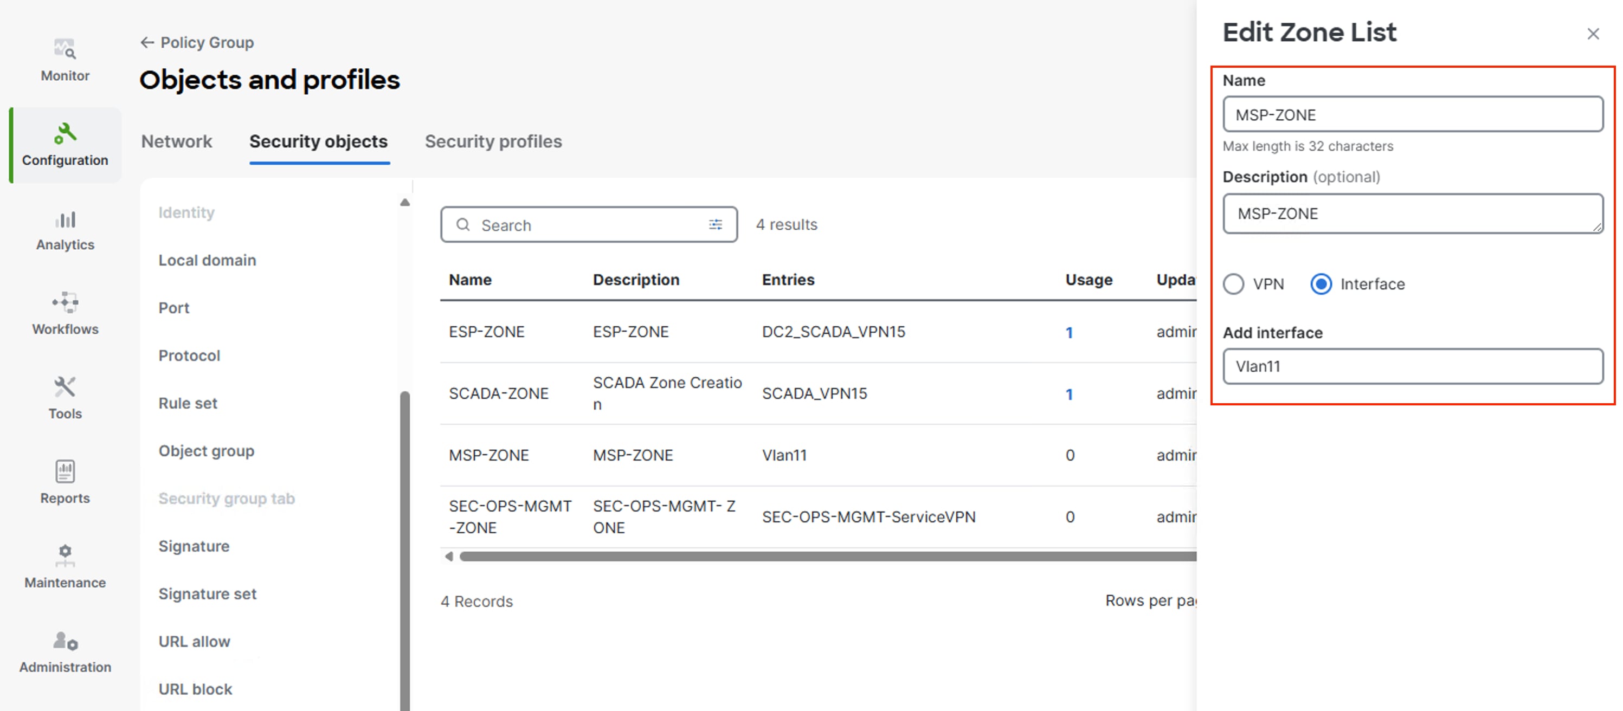This screenshot has width=1623, height=711.
Task: Open the Analytics bar chart icon
Action: [65, 219]
